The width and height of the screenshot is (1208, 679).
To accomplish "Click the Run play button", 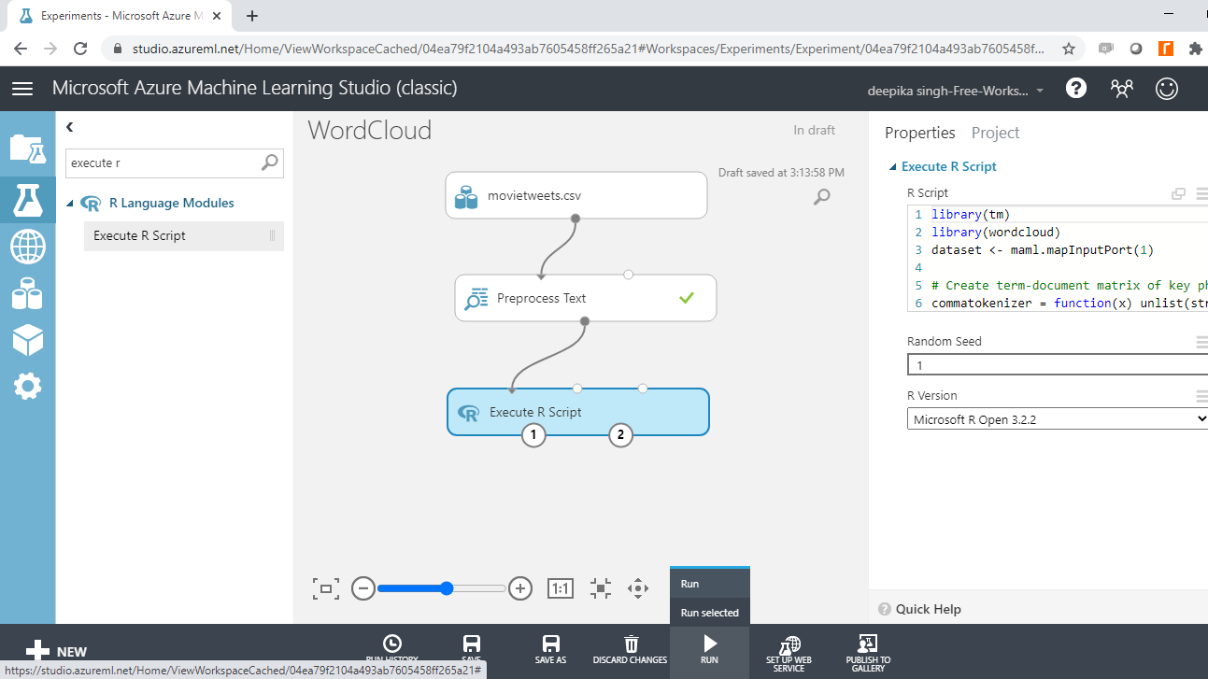I will (709, 650).
